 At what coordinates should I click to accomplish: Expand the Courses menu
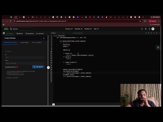pyautogui.click(x=69, y=29)
